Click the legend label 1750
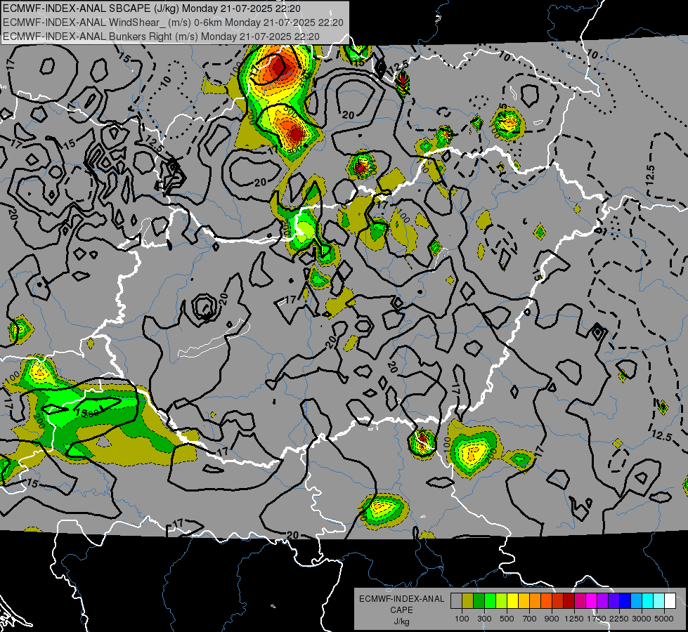 coord(597,619)
